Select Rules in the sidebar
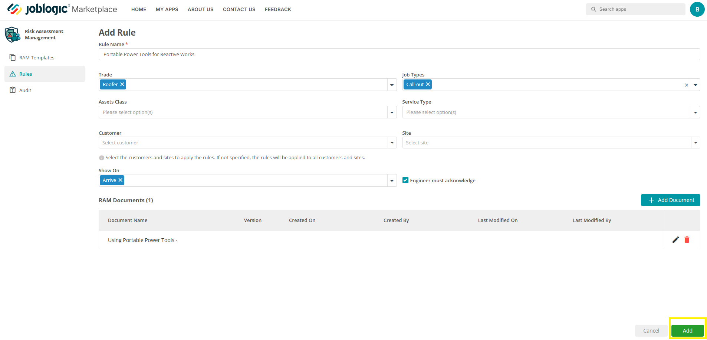This screenshot has height=340, width=707. pyautogui.click(x=45, y=74)
